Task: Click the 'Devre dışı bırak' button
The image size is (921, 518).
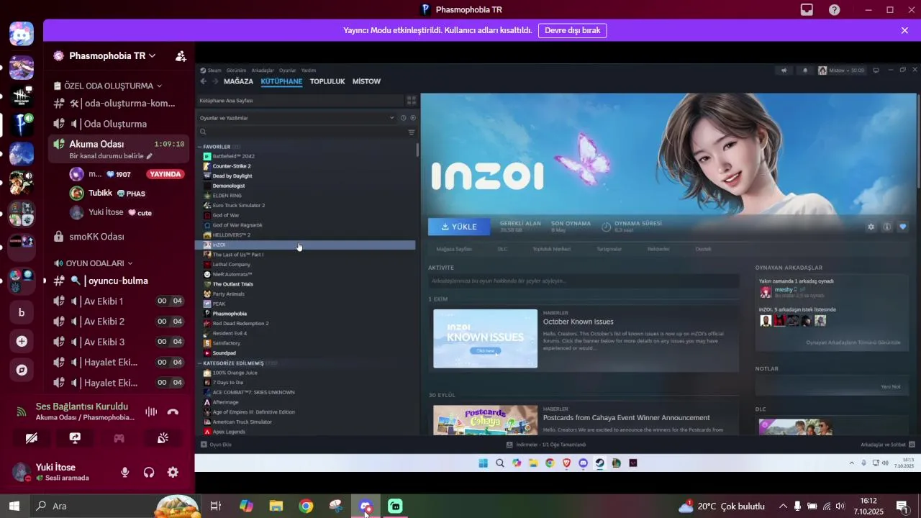Action: tap(572, 30)
